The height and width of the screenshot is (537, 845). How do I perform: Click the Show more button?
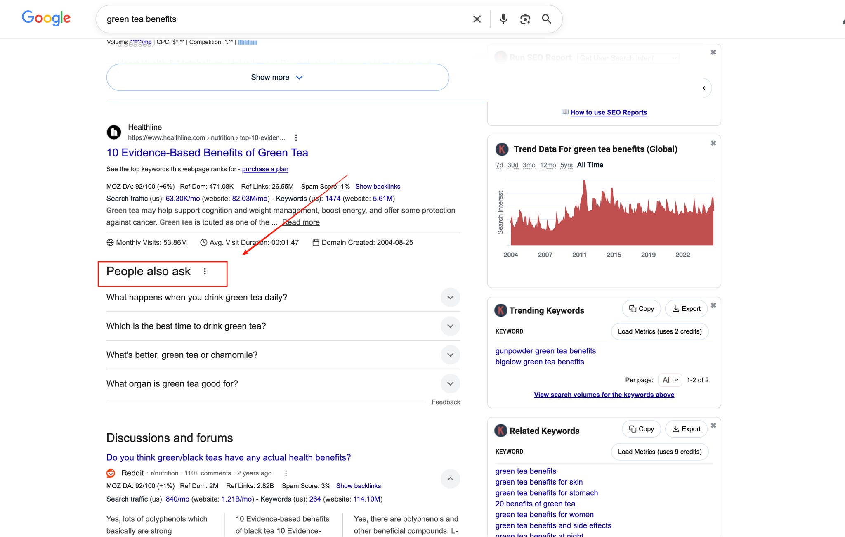[277, 77]
